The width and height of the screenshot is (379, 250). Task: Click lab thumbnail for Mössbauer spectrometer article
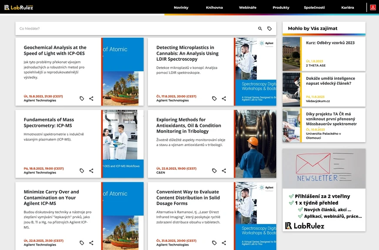click(291, 125)
